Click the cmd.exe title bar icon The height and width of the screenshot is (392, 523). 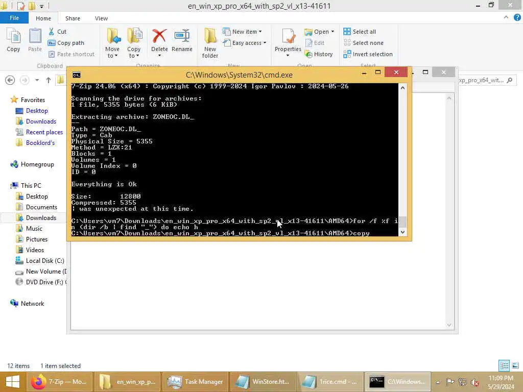point(77,75)
